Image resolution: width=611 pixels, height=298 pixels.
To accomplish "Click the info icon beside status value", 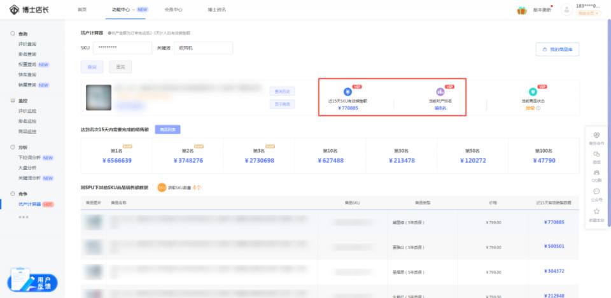I will 538,108.
